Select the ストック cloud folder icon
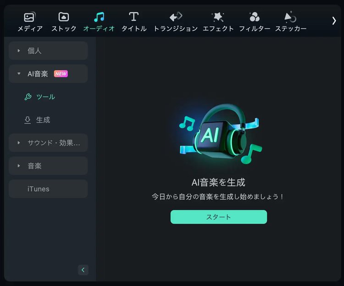Screen dimensions: 344x286 [x=64, y=17]
